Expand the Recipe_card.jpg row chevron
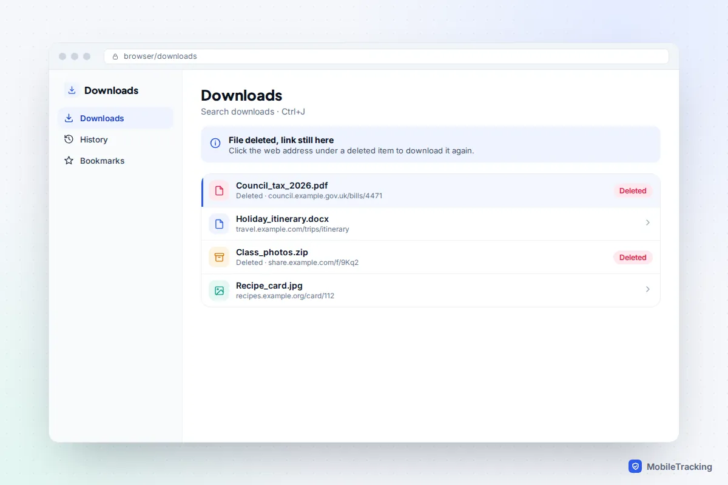Image resolution: width=728 pixels, height=485 pixels. click(x=648, y=289)
